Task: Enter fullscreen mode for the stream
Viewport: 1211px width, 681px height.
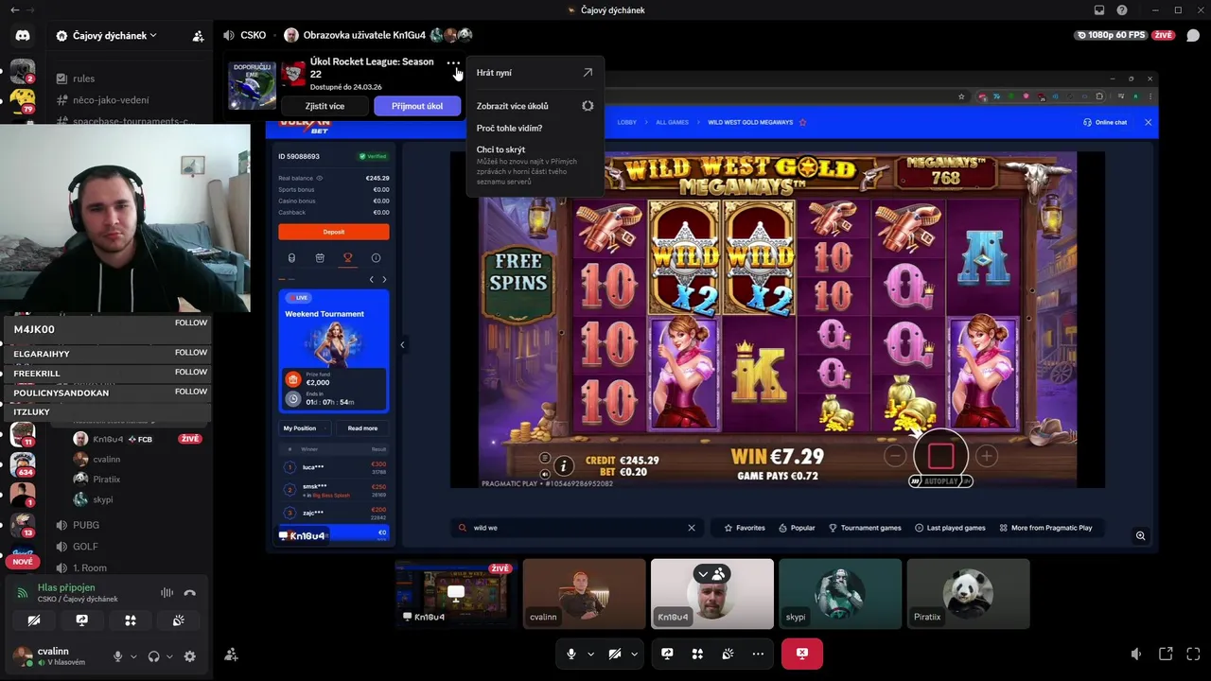Action: point(1192,654)
